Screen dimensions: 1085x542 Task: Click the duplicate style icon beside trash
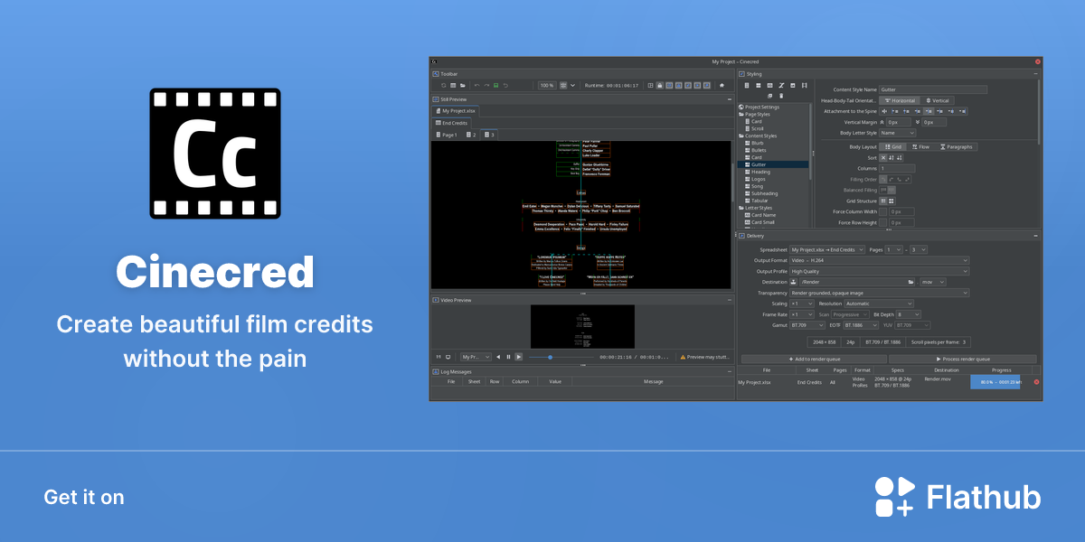point(769,96)
